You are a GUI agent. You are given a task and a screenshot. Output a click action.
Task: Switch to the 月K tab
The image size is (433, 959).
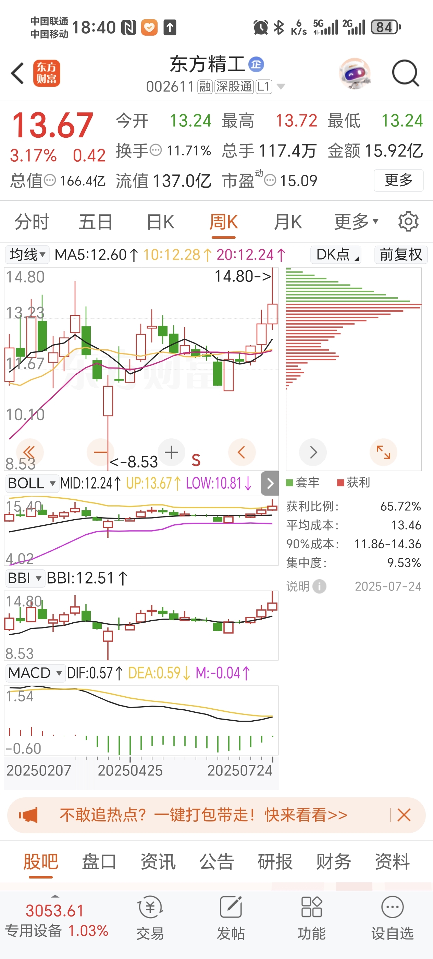tap(288, 222)
